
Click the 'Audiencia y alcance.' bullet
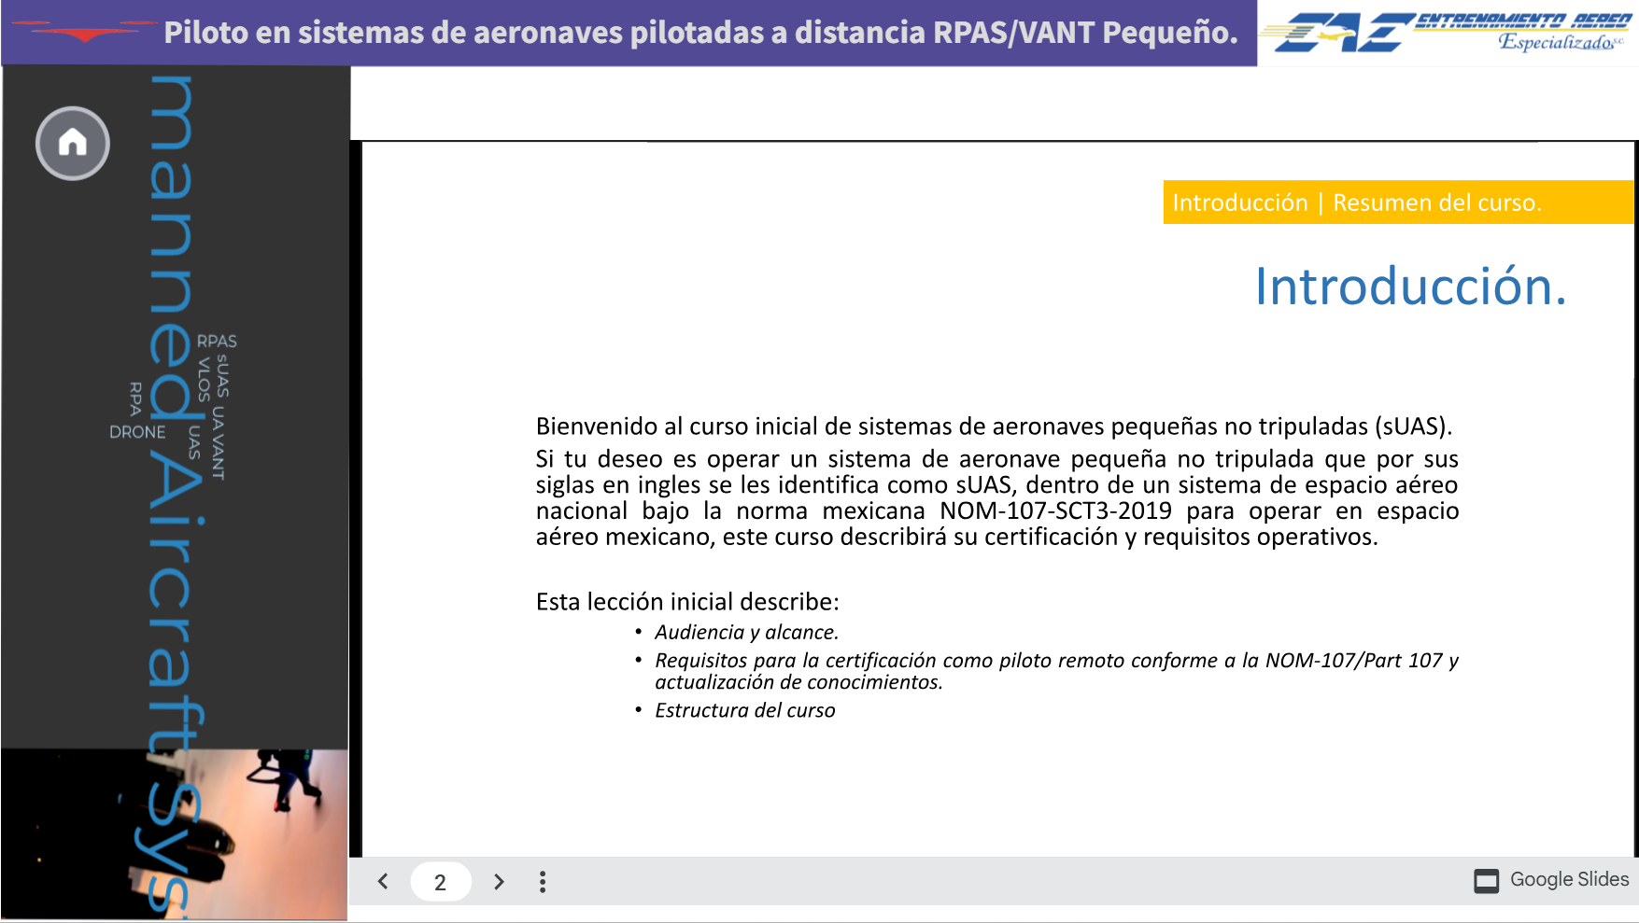[x=746, y=633]
